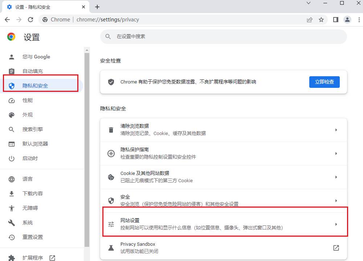Viewport: 363px width, 261px height.
Task: Click the search magnifier icon in settings search
Action: click(x=108, y=37)
